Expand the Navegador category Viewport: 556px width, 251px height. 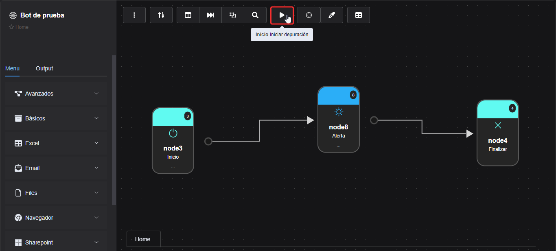pyautogui.click(x=56, y=218)
